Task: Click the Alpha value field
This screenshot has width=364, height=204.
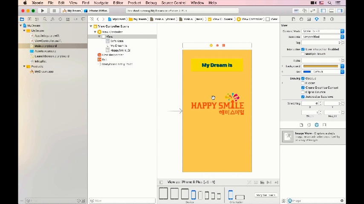Action: pyautogui.click(x=321, y=60)
